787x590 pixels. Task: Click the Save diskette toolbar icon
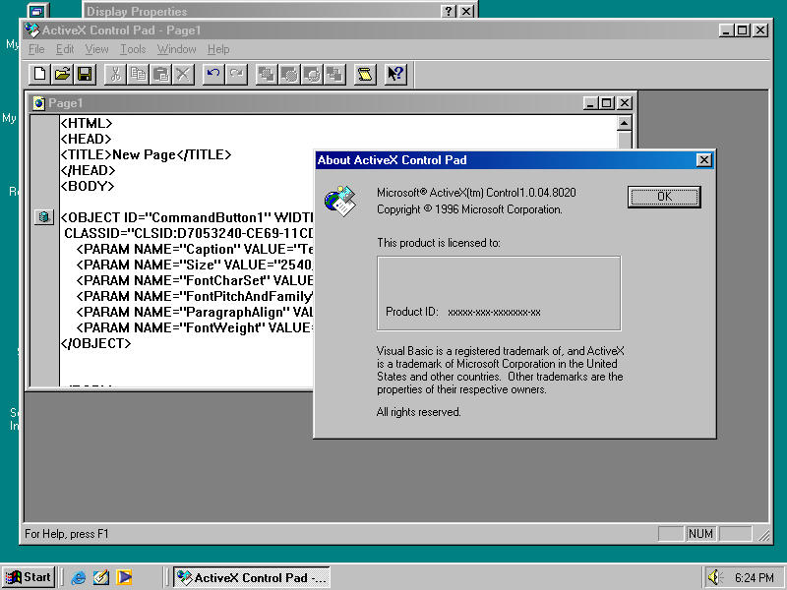(x=85, y=75)
